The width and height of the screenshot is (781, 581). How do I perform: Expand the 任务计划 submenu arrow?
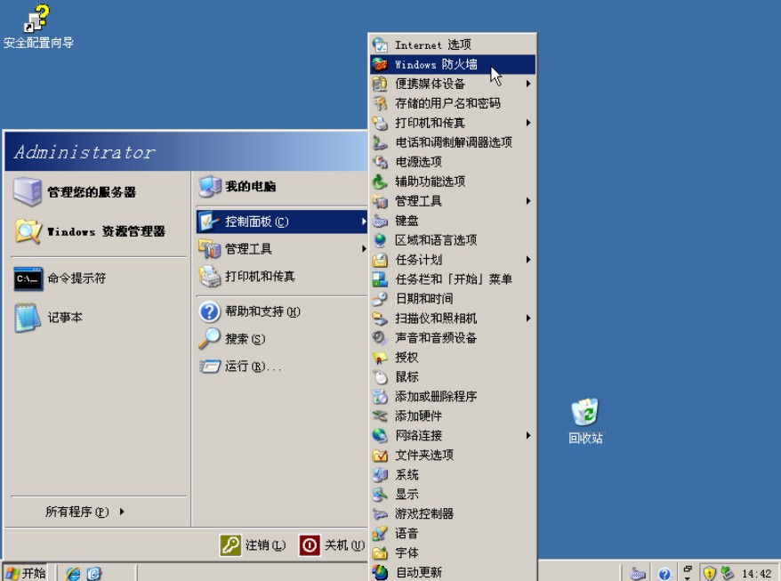(528, 260)
